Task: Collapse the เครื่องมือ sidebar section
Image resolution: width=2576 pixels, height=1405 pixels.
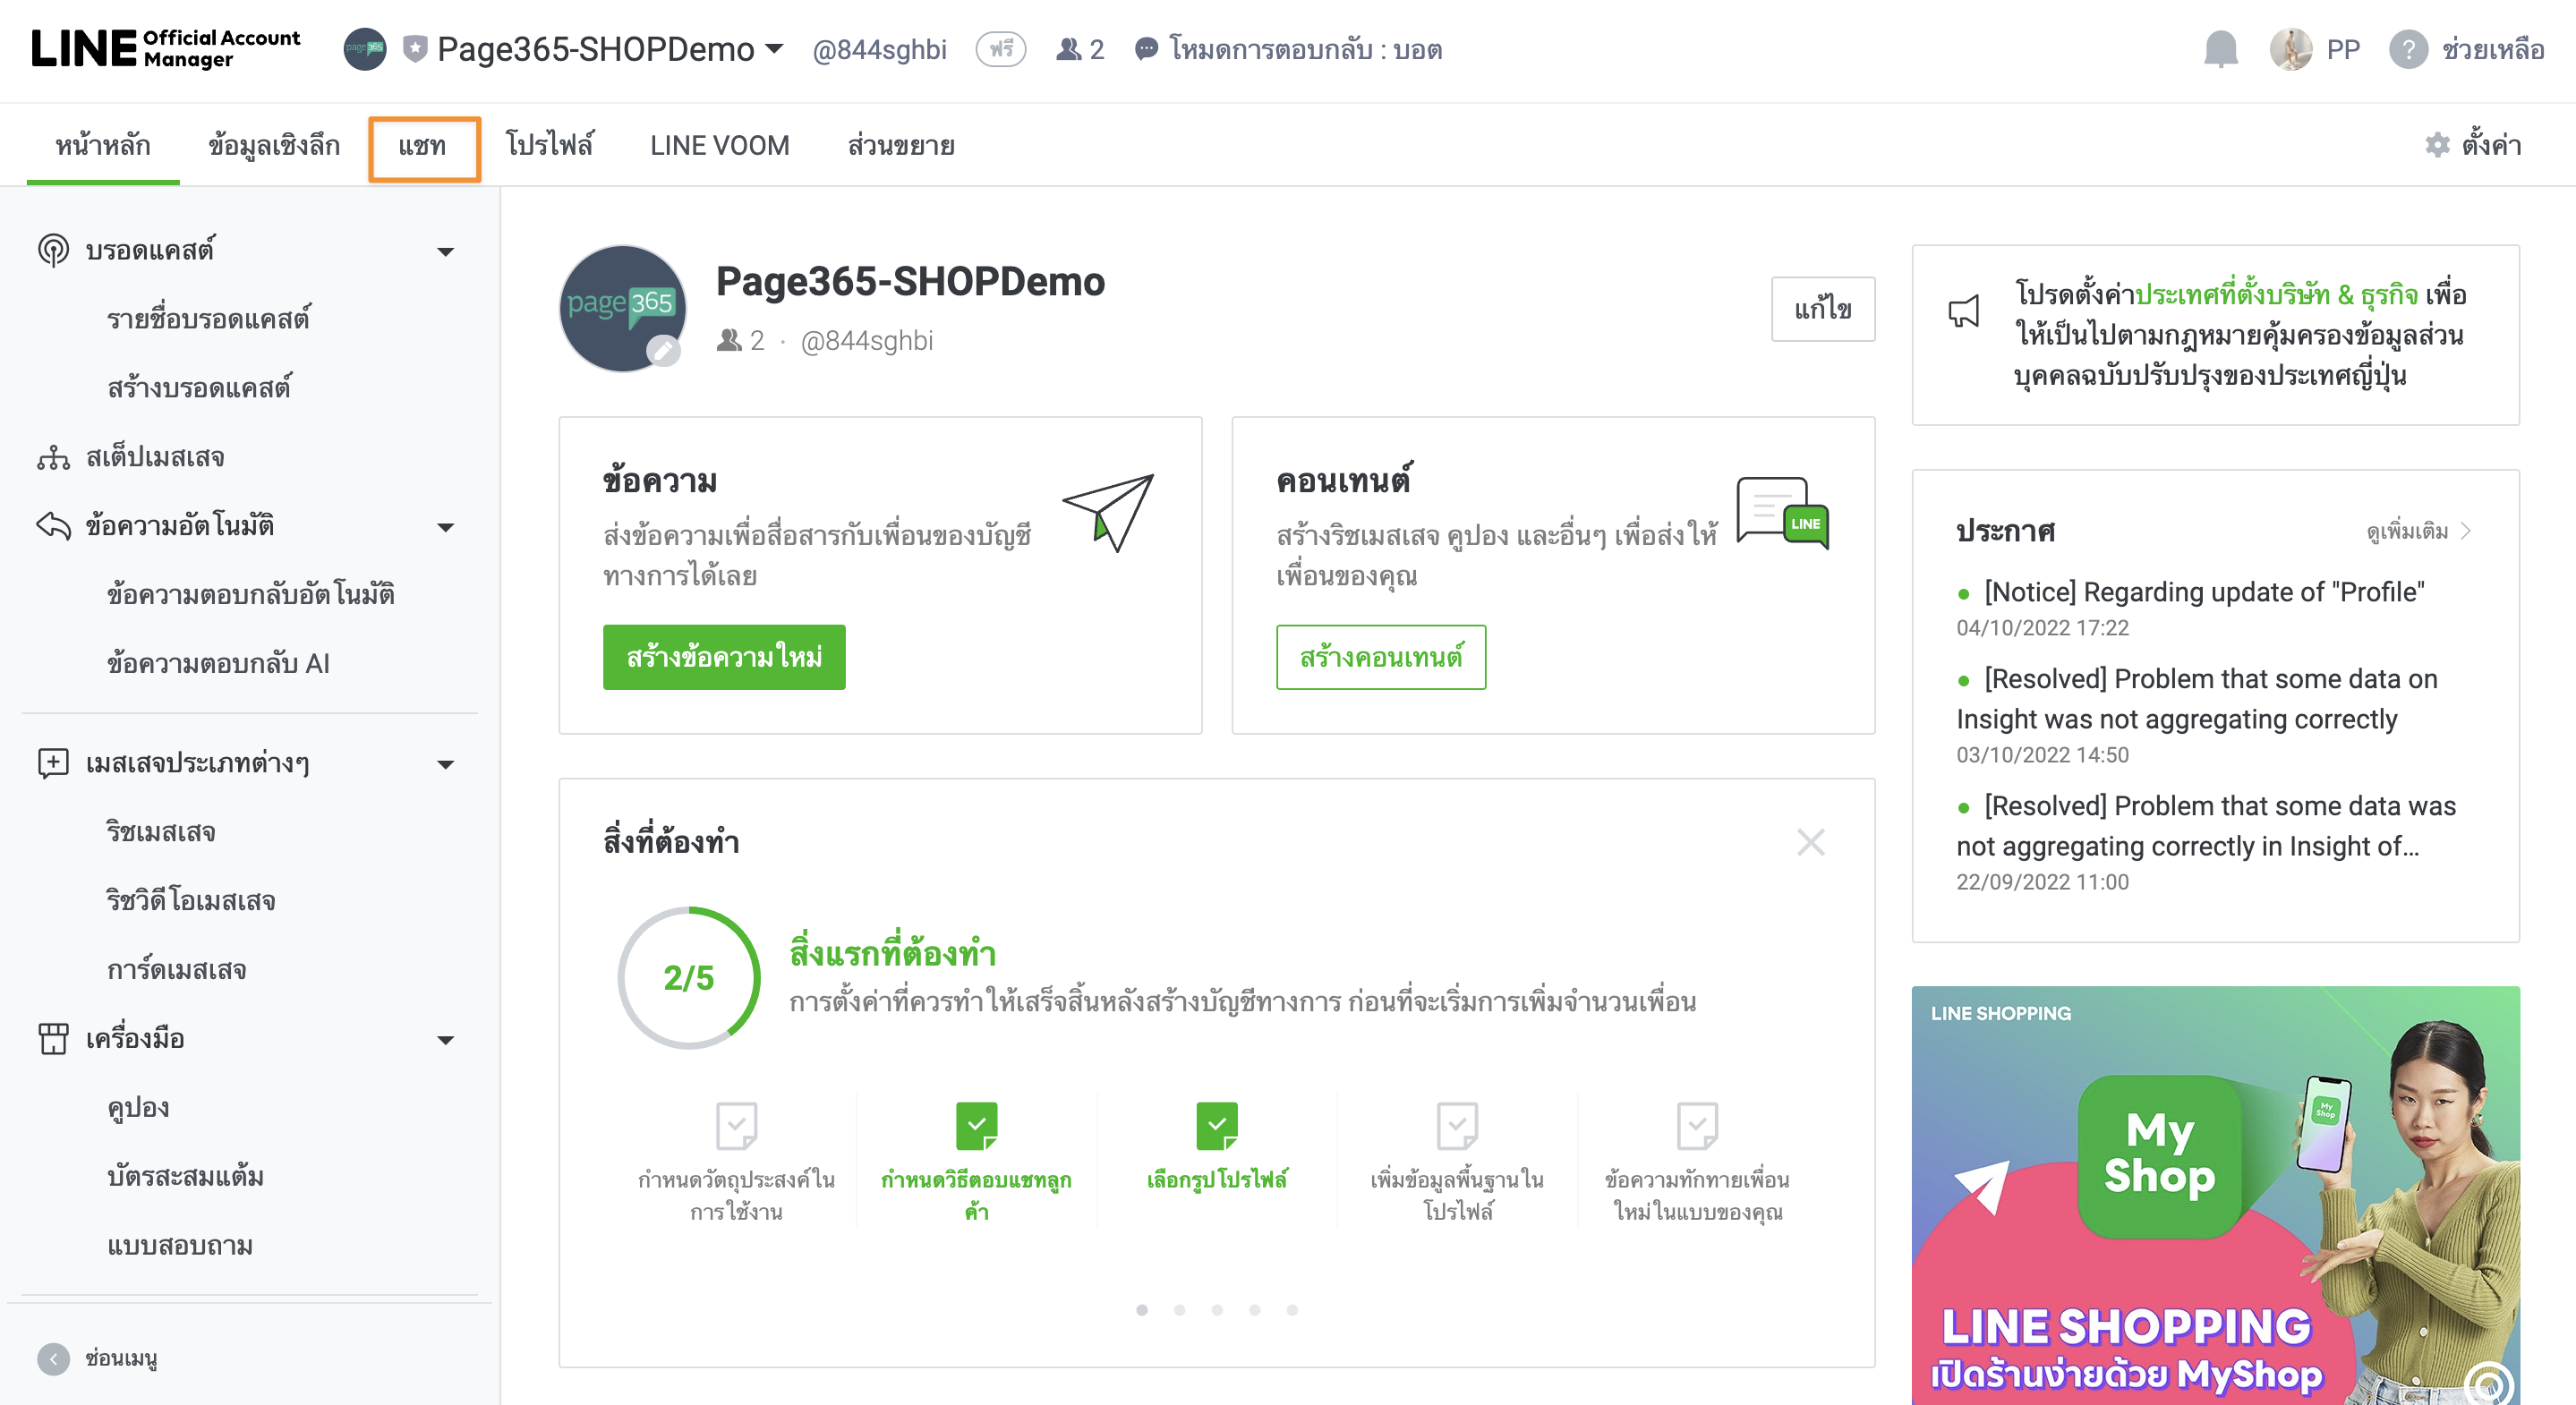Action: point(446,1041)
